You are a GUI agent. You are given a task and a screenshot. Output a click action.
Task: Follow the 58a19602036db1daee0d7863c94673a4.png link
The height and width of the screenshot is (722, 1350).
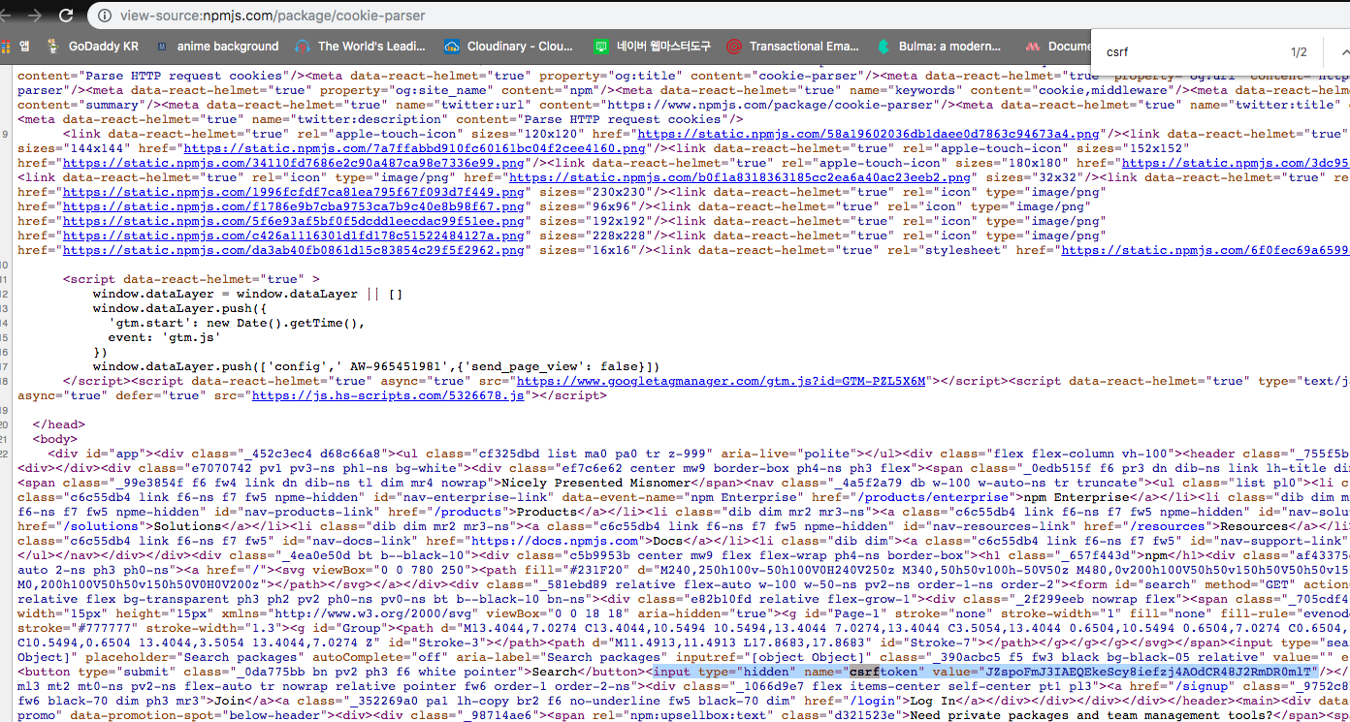click(868, 134)
